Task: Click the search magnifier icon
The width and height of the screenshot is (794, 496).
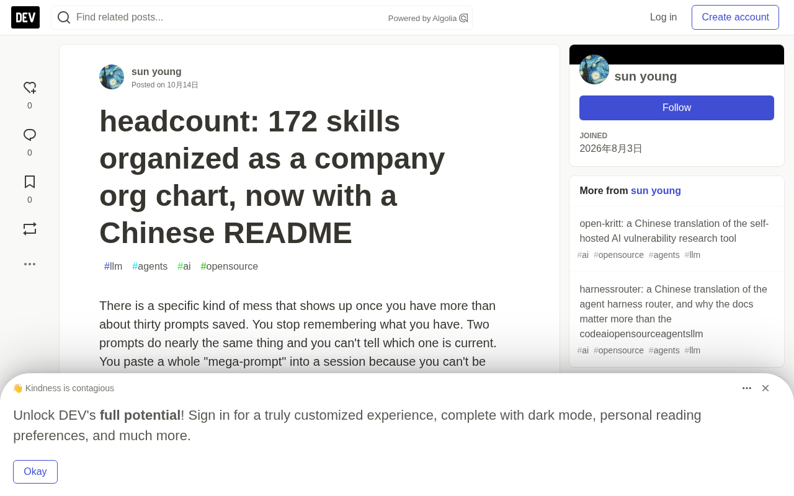Action: [64, 17]
